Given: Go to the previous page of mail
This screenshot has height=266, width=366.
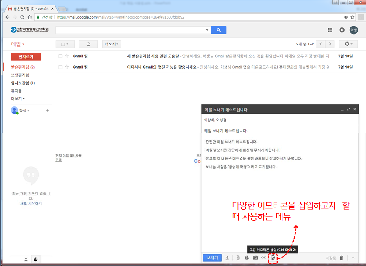Looking at the screenshot, I should tap(321, 44).
